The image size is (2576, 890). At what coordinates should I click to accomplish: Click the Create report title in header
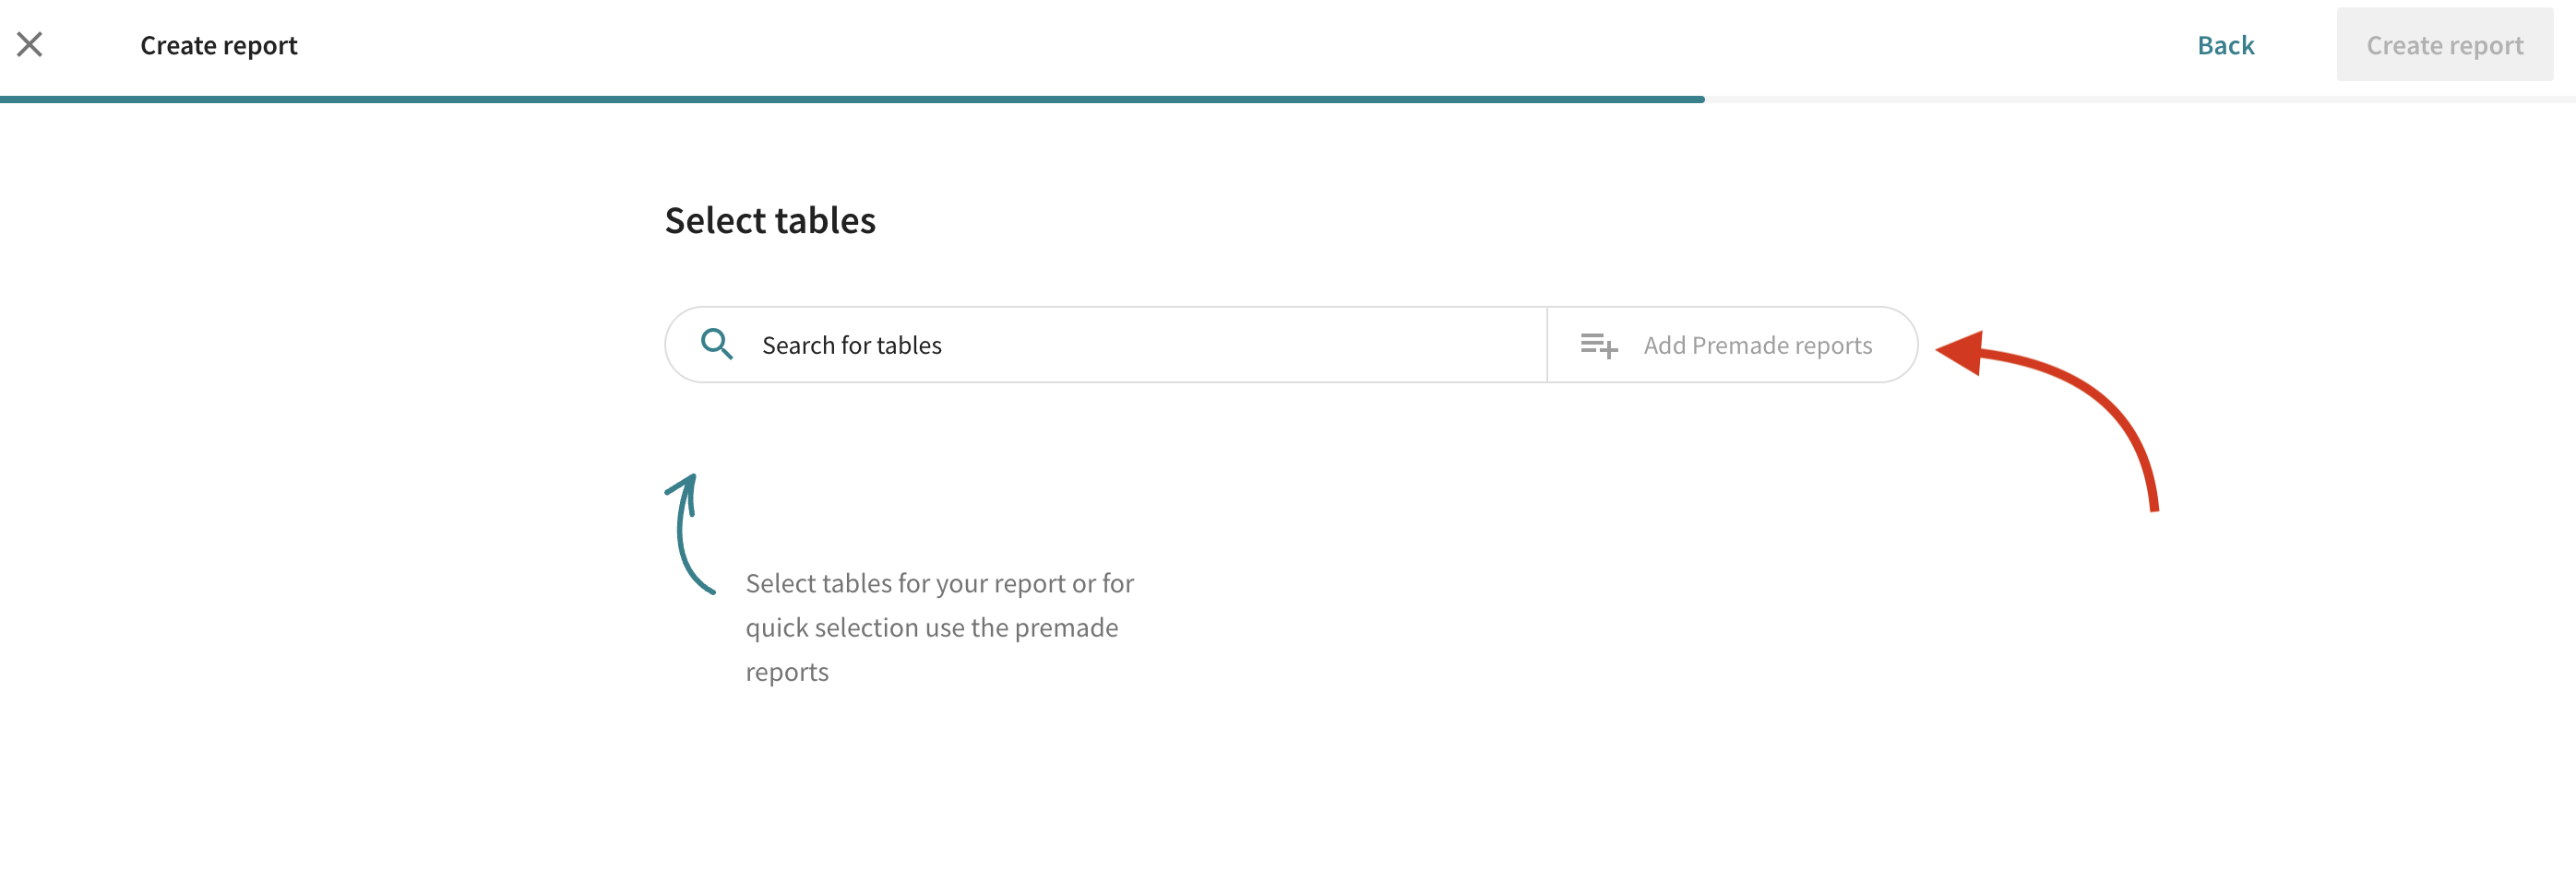pyautogui.click(x=218, y=45)
